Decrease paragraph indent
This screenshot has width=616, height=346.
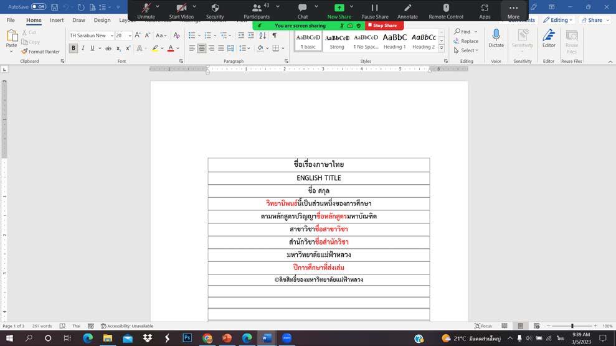[x=241, y=35]
